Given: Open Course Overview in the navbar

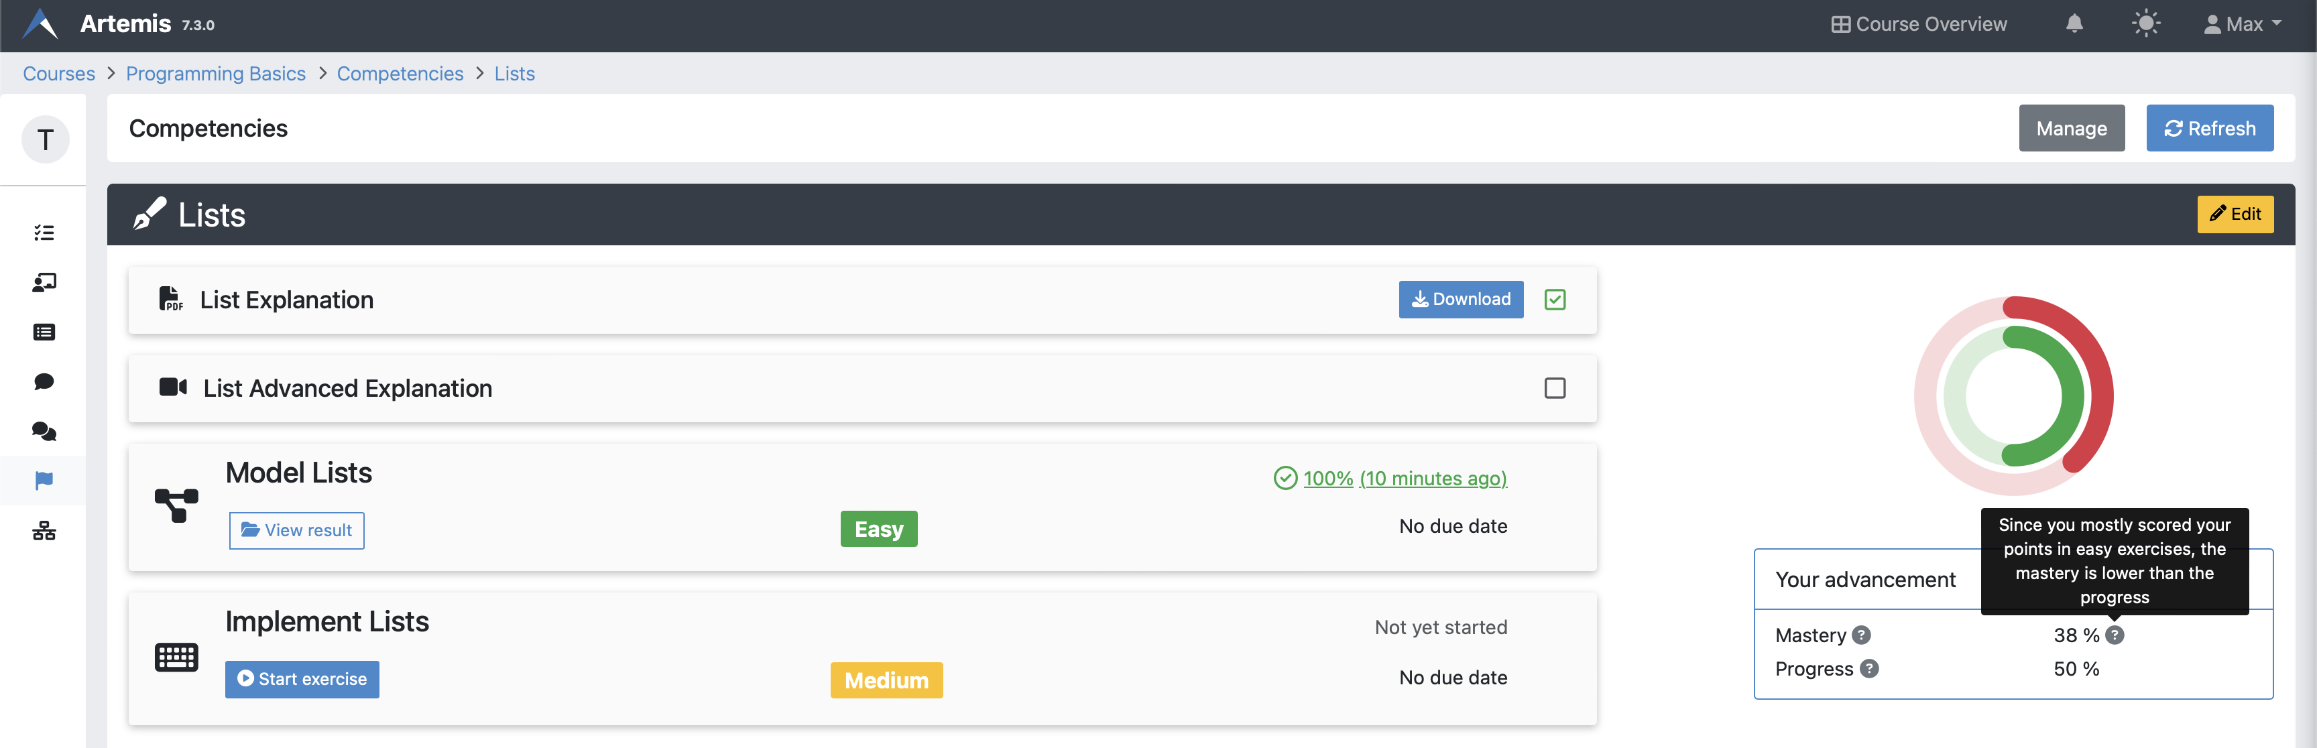Looking at the screenshot, I should click(1919, 24).
